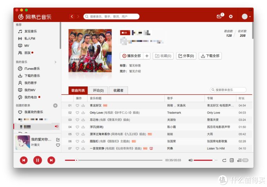The width and height of the screenshot is (267, 187).
Task: Like the currently playing song 我的爱对你
Action: pyautogui.click(x=58, y=145)
